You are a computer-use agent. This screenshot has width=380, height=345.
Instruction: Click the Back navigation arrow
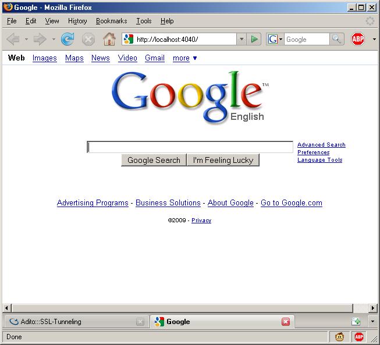(13, 39)
